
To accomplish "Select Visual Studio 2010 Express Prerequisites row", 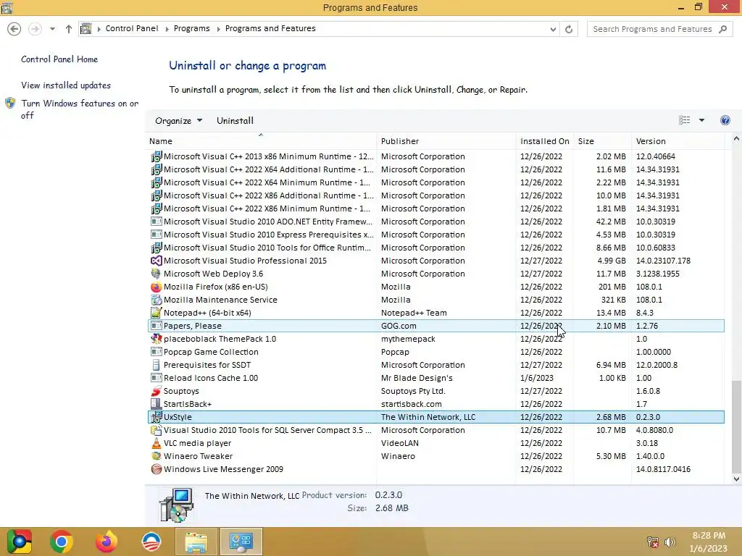I will tap(435, 235).
